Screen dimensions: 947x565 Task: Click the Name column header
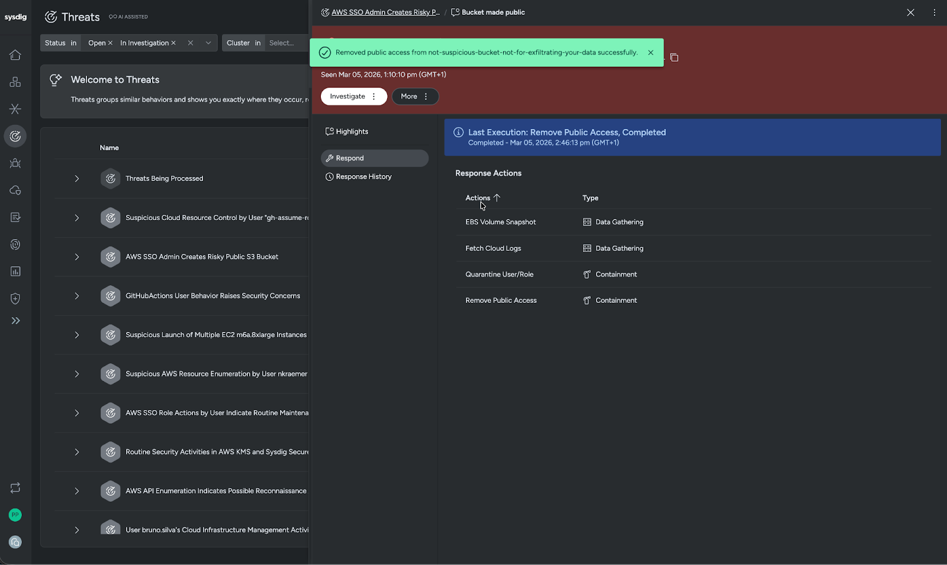coord(109,148)
